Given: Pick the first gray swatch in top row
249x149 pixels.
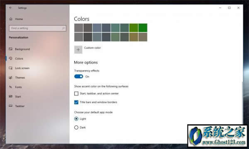Looking at the screenshot, I should pyautogui.click(x=78, y=28).
